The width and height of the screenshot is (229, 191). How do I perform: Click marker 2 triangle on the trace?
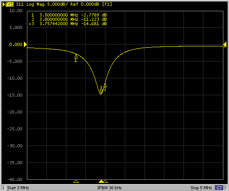[105, 85]
